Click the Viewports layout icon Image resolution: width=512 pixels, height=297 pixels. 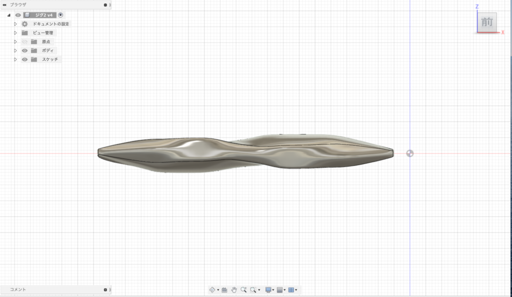[x=291, y=290]
